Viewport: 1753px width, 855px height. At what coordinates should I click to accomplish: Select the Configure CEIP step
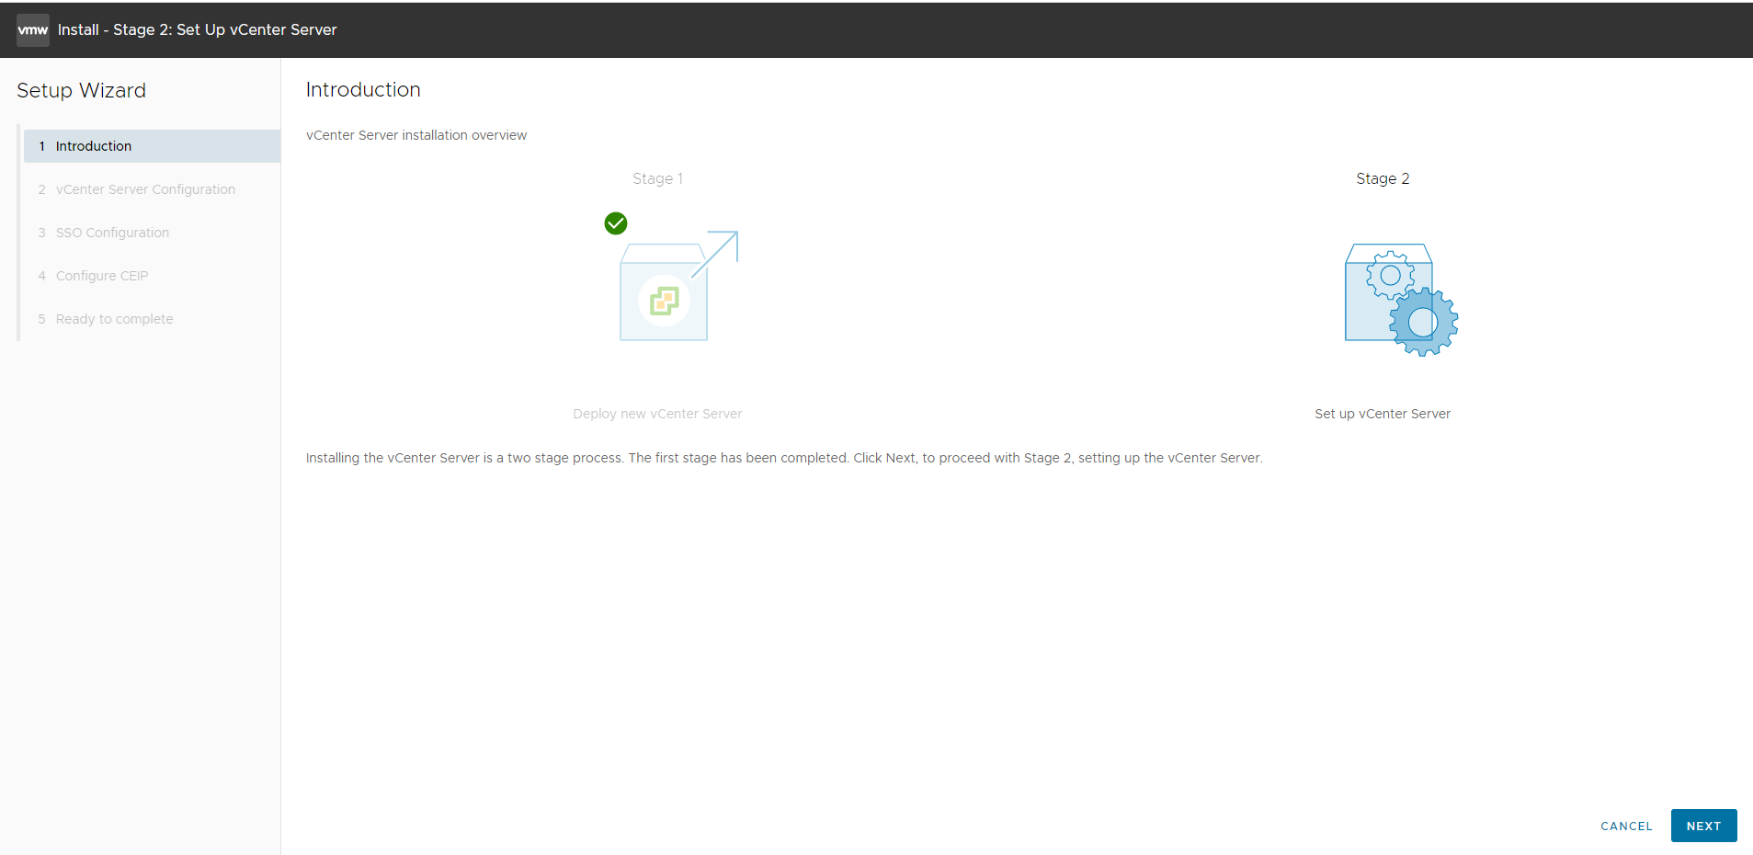tap(152, 276)
